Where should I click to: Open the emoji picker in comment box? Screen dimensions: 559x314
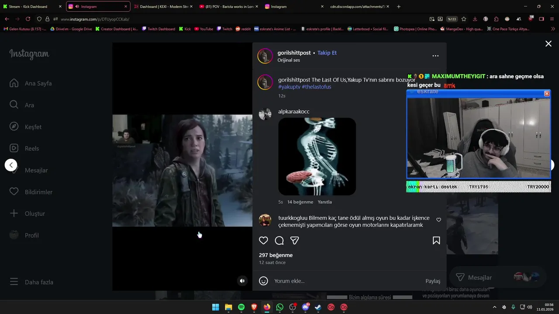[263, 281]
